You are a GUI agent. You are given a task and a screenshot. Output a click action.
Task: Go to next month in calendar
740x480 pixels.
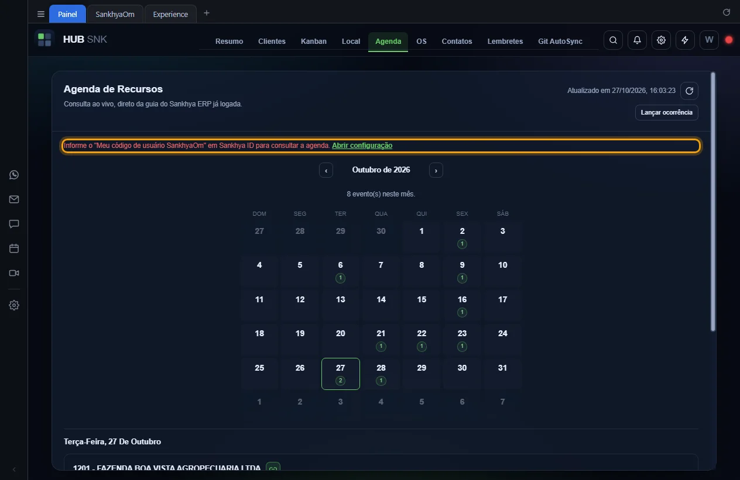(x=436, y=170)
